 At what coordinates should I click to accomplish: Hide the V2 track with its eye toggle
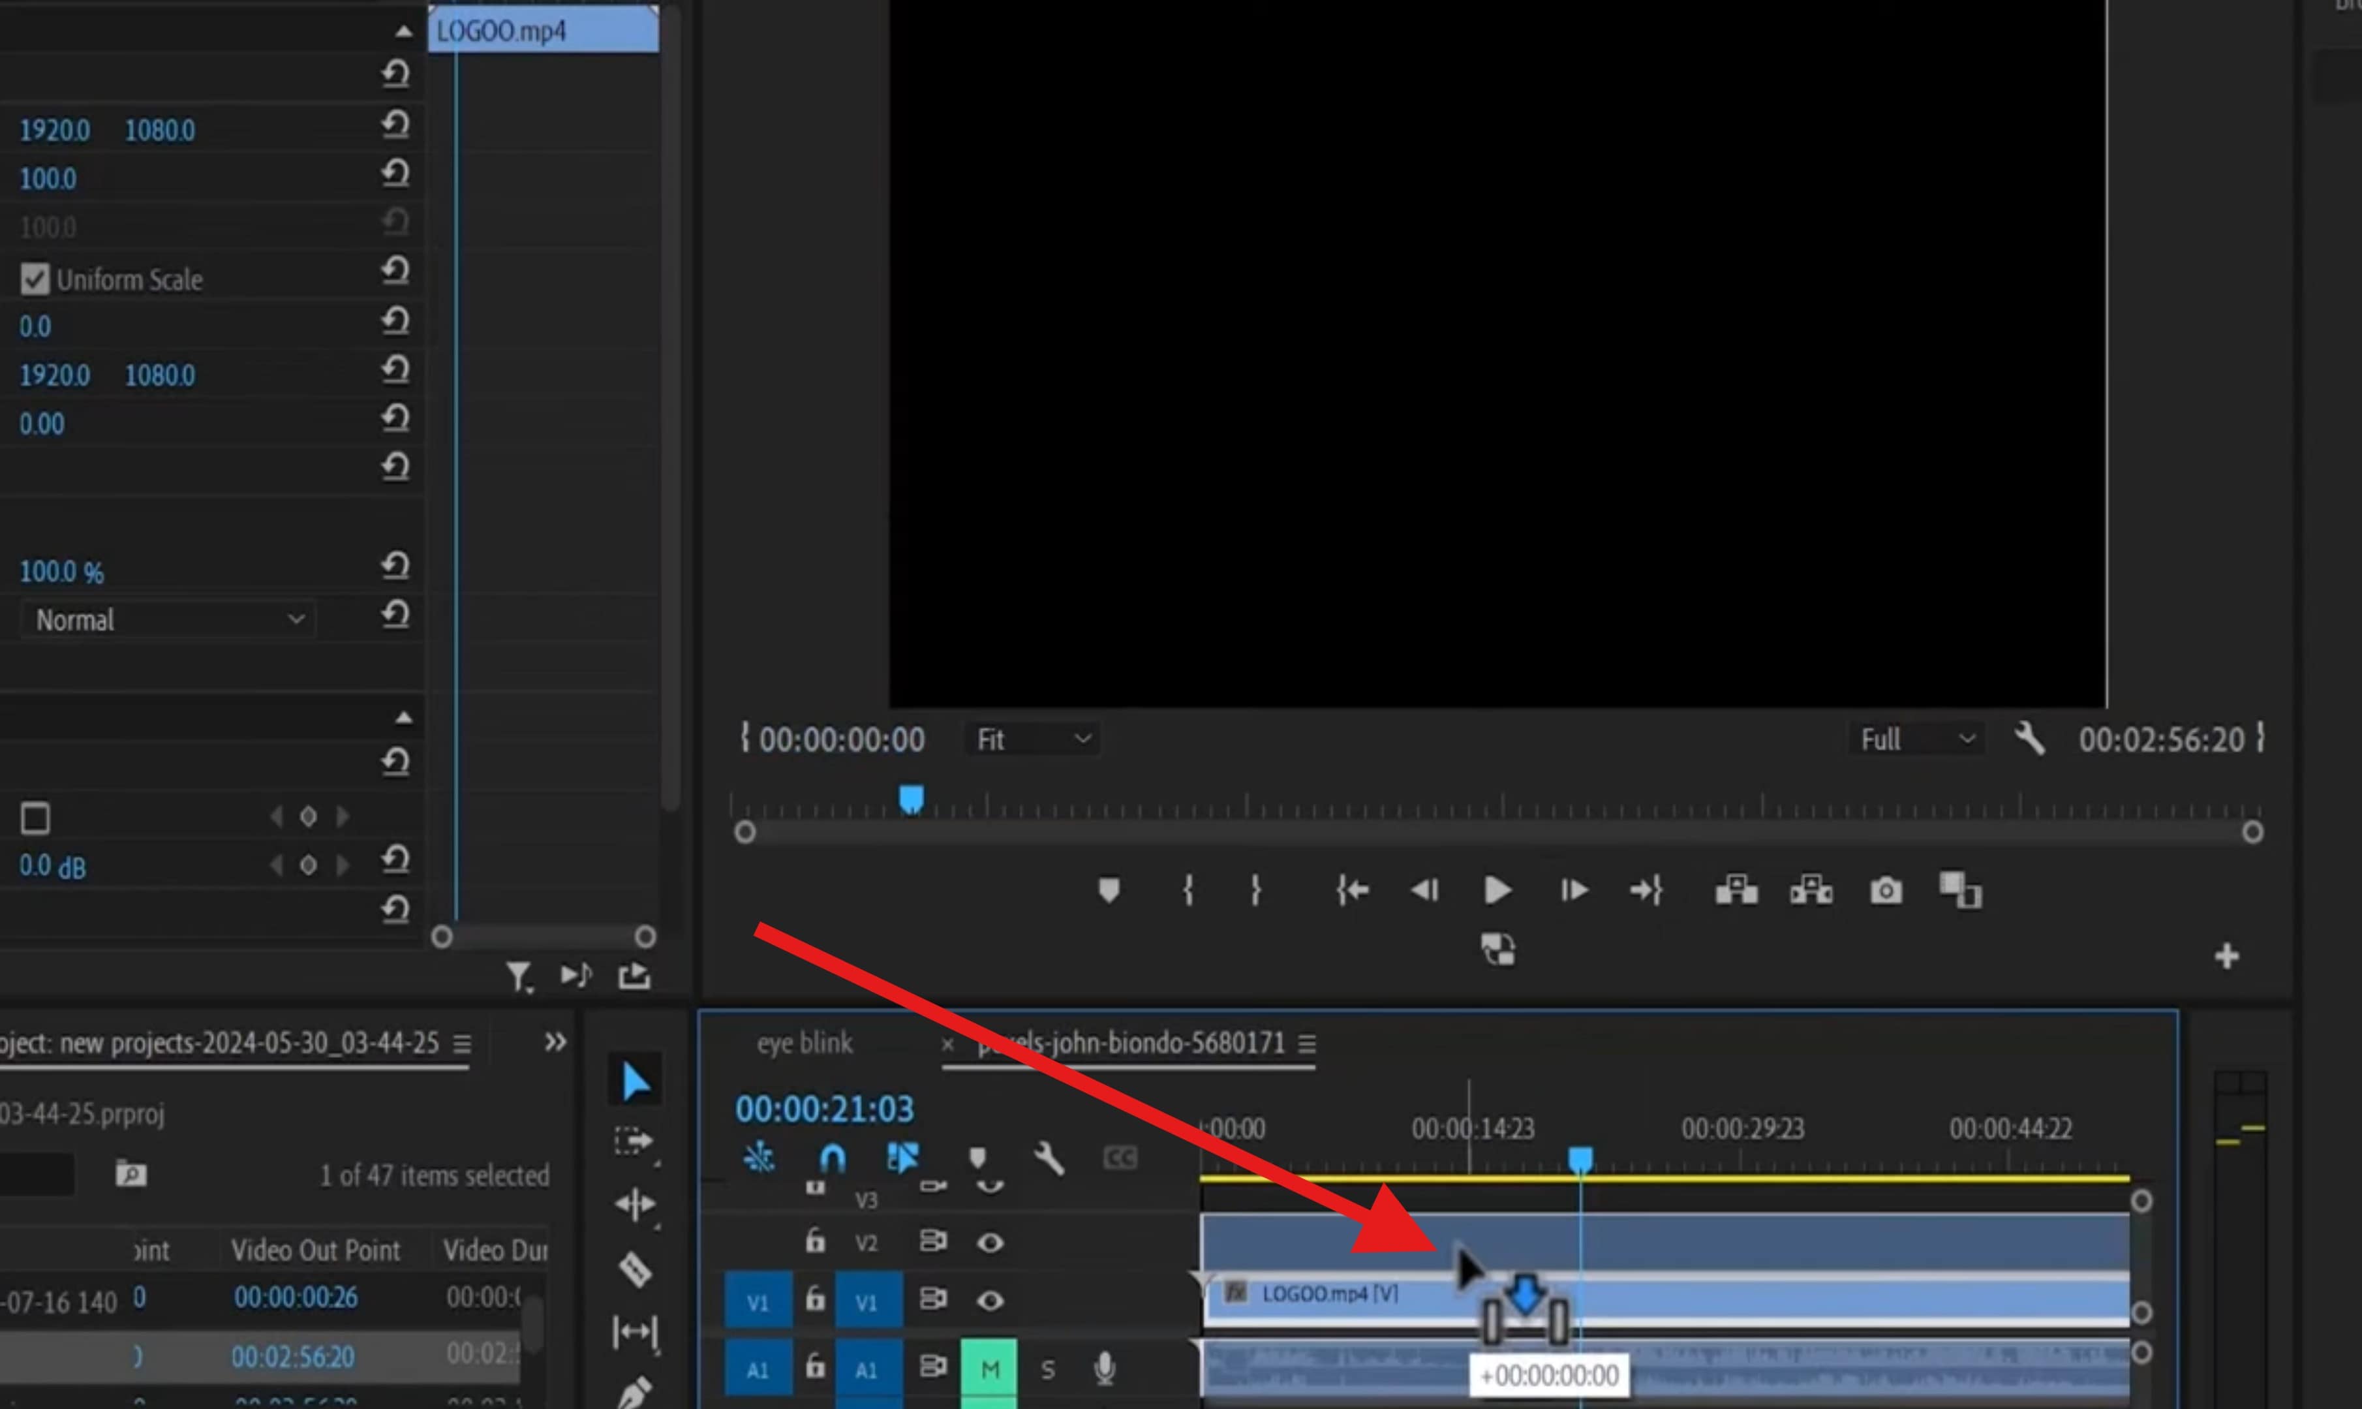(990, 1242)
